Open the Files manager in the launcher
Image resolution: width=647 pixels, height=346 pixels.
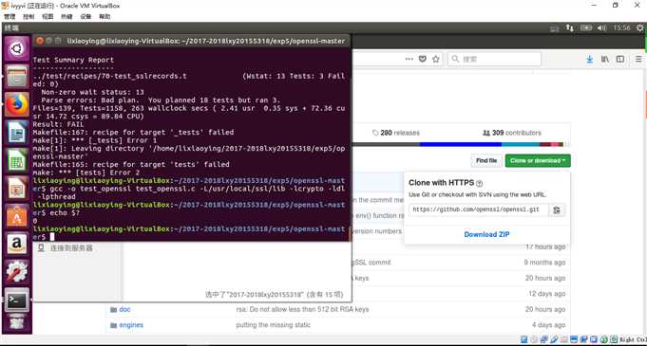[17, 77]
